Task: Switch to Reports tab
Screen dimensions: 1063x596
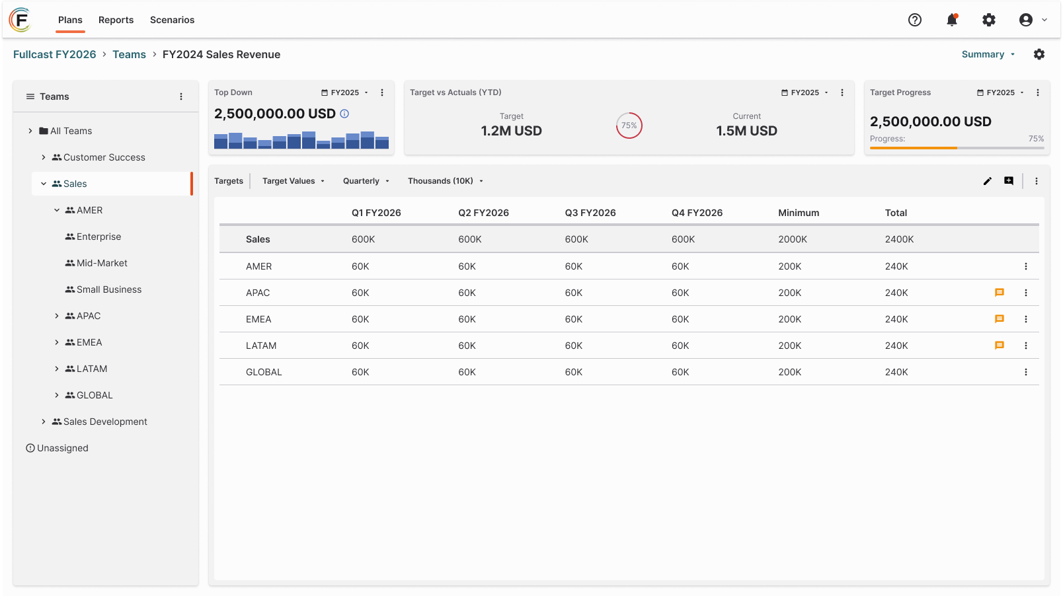Action: point(116,20)
